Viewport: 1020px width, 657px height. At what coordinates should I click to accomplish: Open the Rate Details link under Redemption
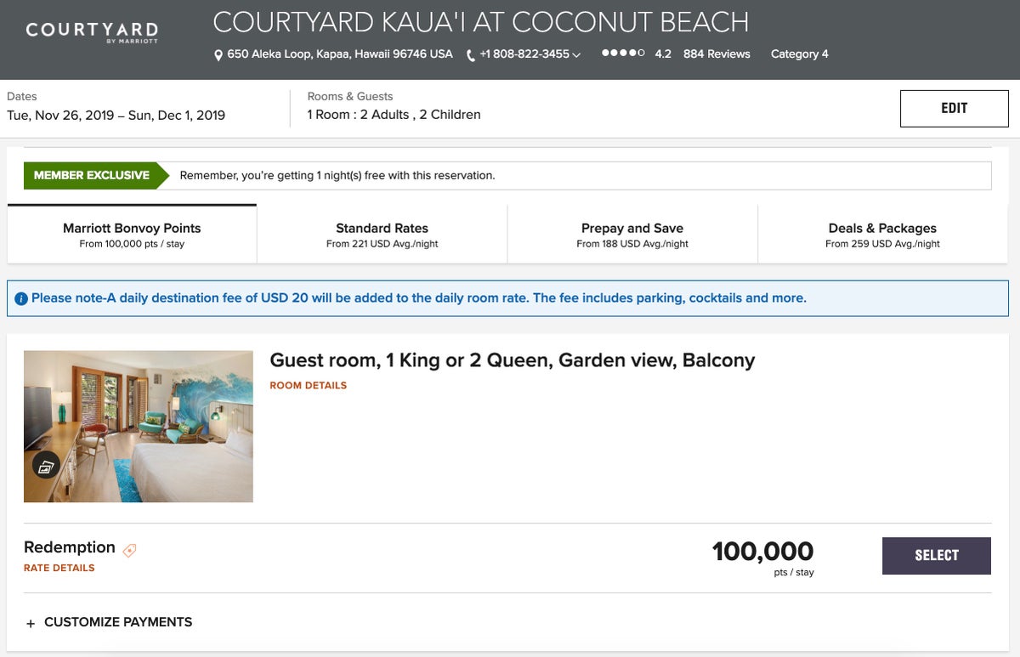click(x=59, y=568)
